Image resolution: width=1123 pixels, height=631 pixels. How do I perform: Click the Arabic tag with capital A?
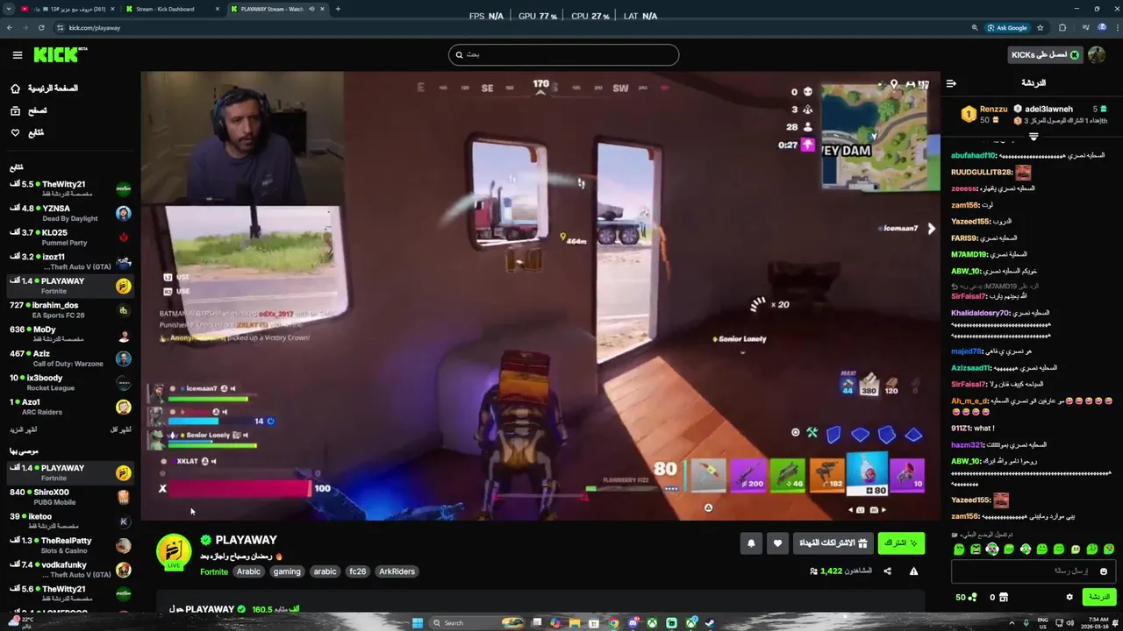pyautogui.click(x=249, y=571)
